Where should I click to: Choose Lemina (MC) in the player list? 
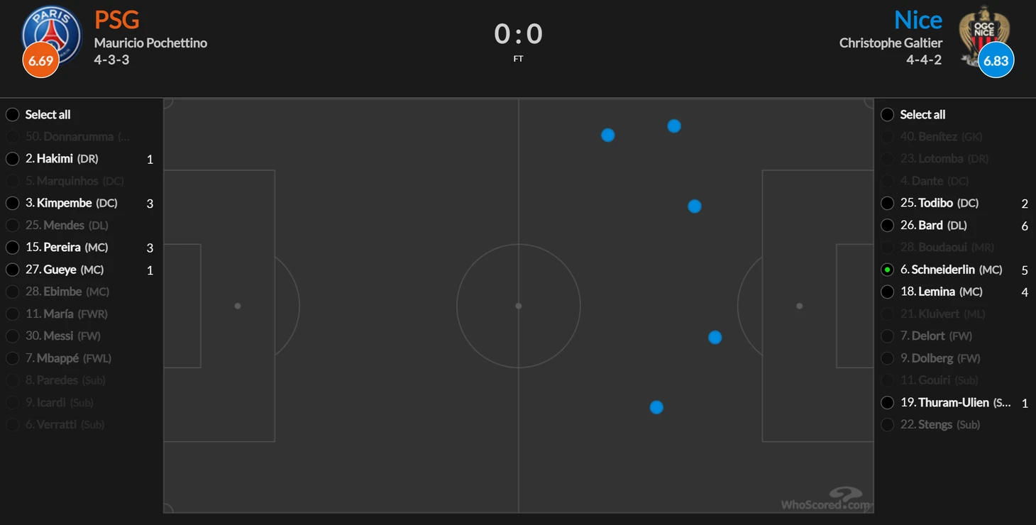(942, 292)
